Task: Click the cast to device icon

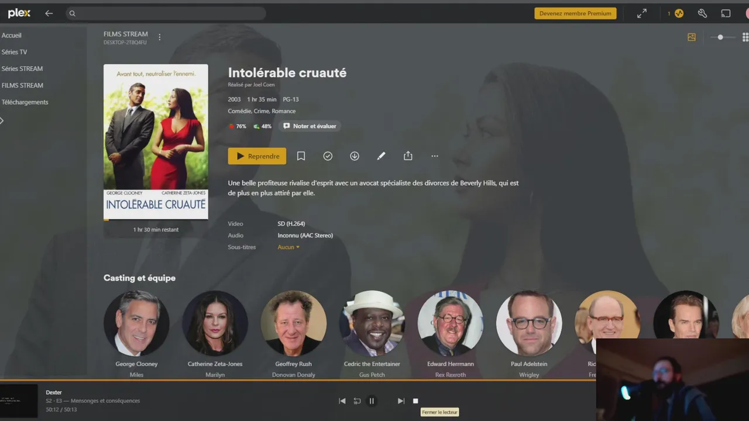Action: tap(726, 13)
